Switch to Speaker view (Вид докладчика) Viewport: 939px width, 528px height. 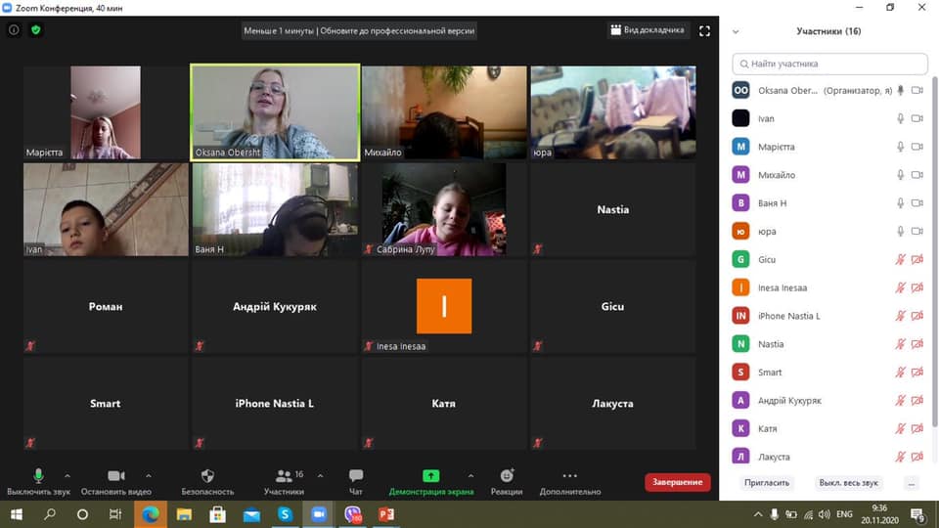click(x=648, y=30)
